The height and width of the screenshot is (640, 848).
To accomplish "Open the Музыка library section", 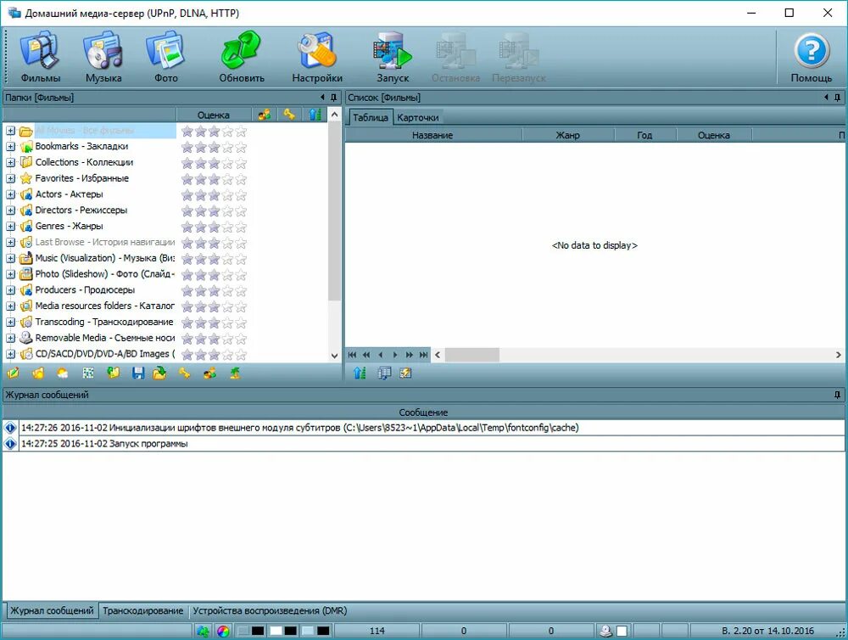I will point(103,54).
